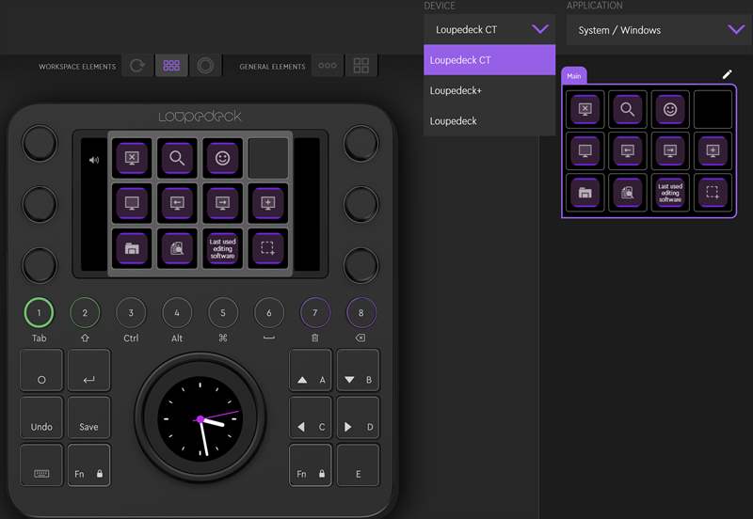Click the four-squares general elements icon
Image resolution: width=753 pixels, height=519 pixels.
[361, 65]
